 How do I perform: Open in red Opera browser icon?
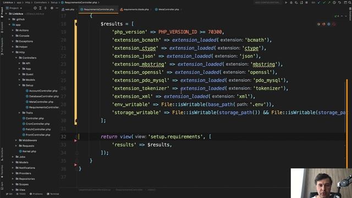pos(334,24)
